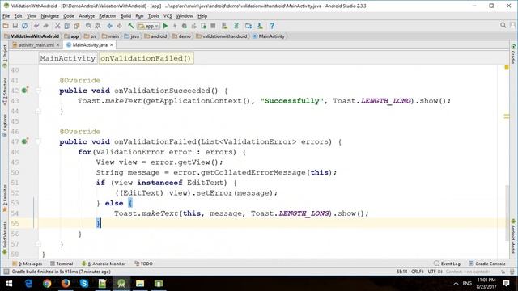Click the Save All toolbar icon

click(15, 26)
